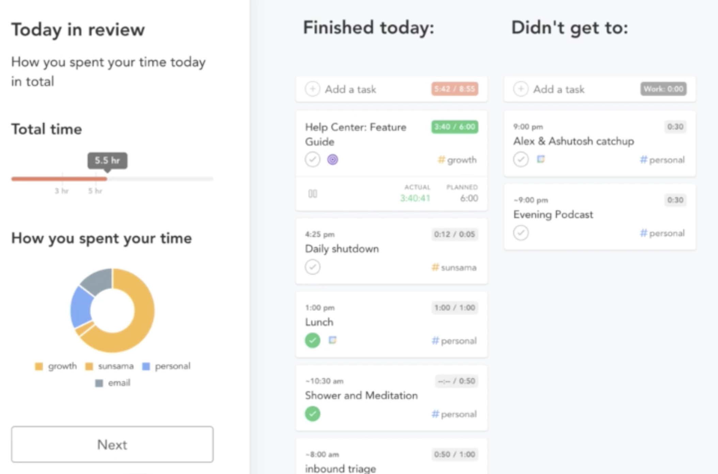Toggle the Daily shutdown completion checkmark

312,267
